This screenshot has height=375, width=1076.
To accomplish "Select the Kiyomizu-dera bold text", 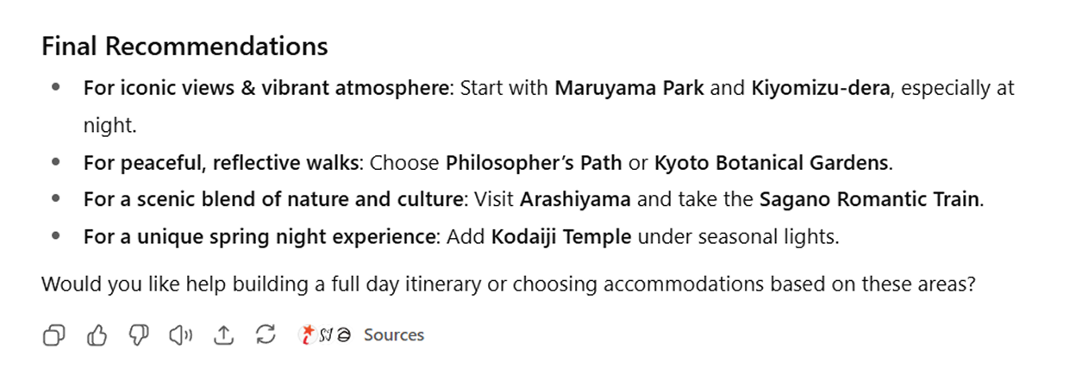I will click(820, 88).
